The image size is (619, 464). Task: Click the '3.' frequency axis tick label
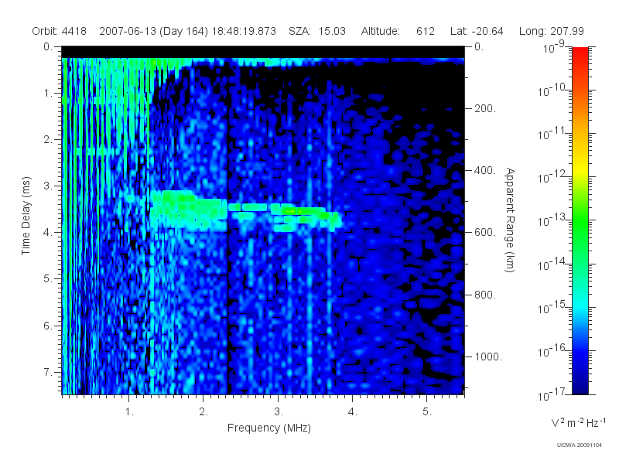(x=279, y=412)
